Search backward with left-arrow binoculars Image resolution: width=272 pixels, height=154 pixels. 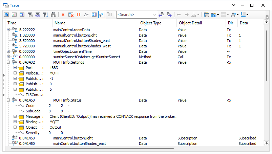coord(161,15)
